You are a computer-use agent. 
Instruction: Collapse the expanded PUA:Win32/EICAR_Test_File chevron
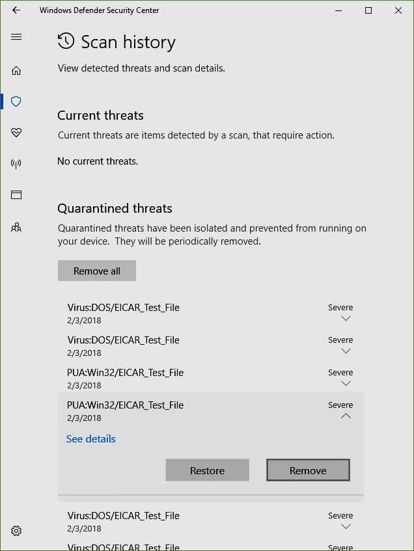(x=346, y=416)
